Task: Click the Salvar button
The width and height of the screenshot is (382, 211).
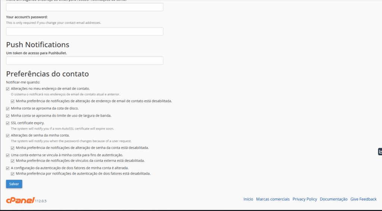Action: coord(14,184)
